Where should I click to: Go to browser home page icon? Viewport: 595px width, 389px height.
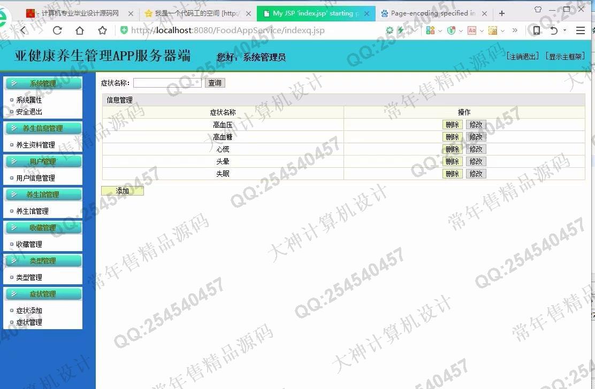(80, 30)
